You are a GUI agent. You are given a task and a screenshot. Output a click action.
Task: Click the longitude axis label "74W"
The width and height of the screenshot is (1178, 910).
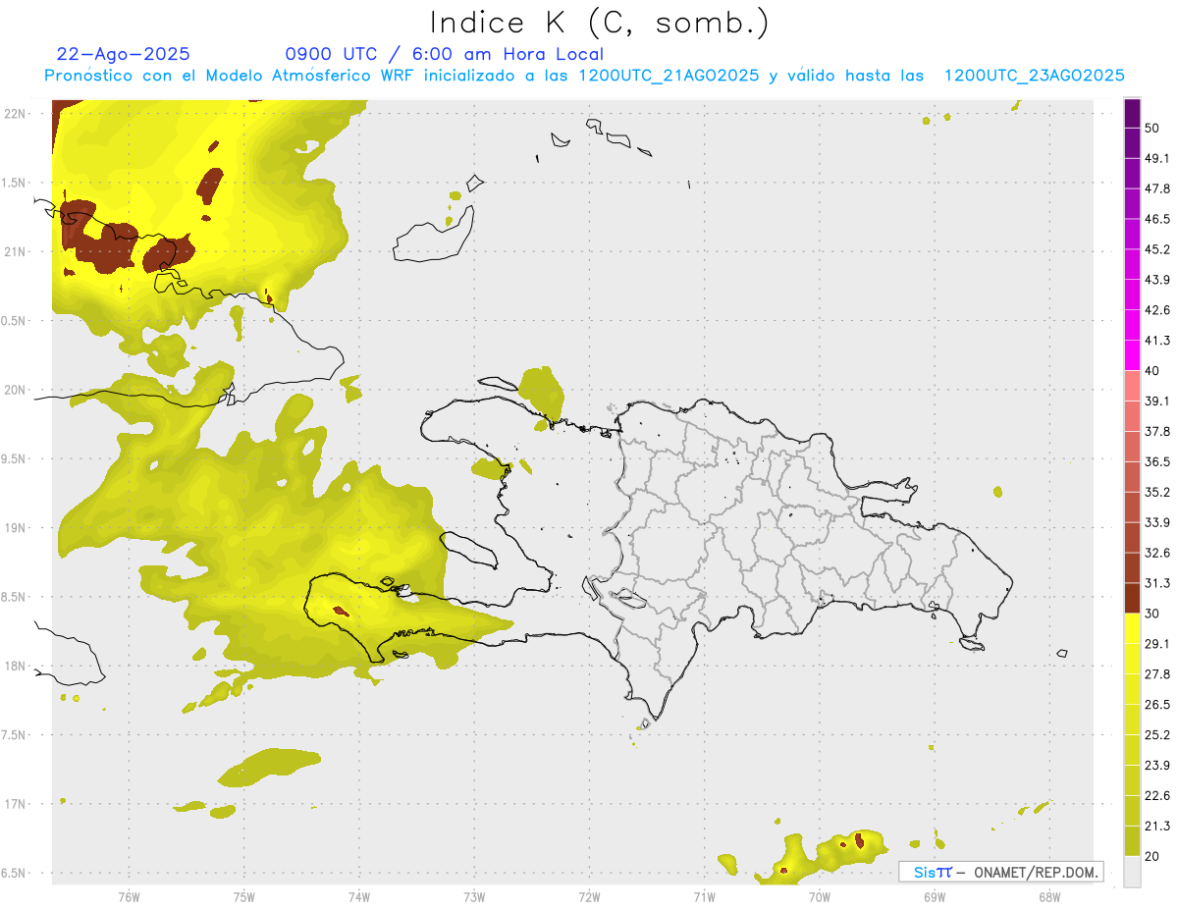[x=358, y=897]
